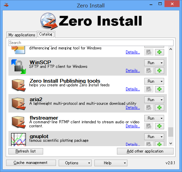182x172 pixels.
Task: Click Add other application button
Action: click(145, 151)
